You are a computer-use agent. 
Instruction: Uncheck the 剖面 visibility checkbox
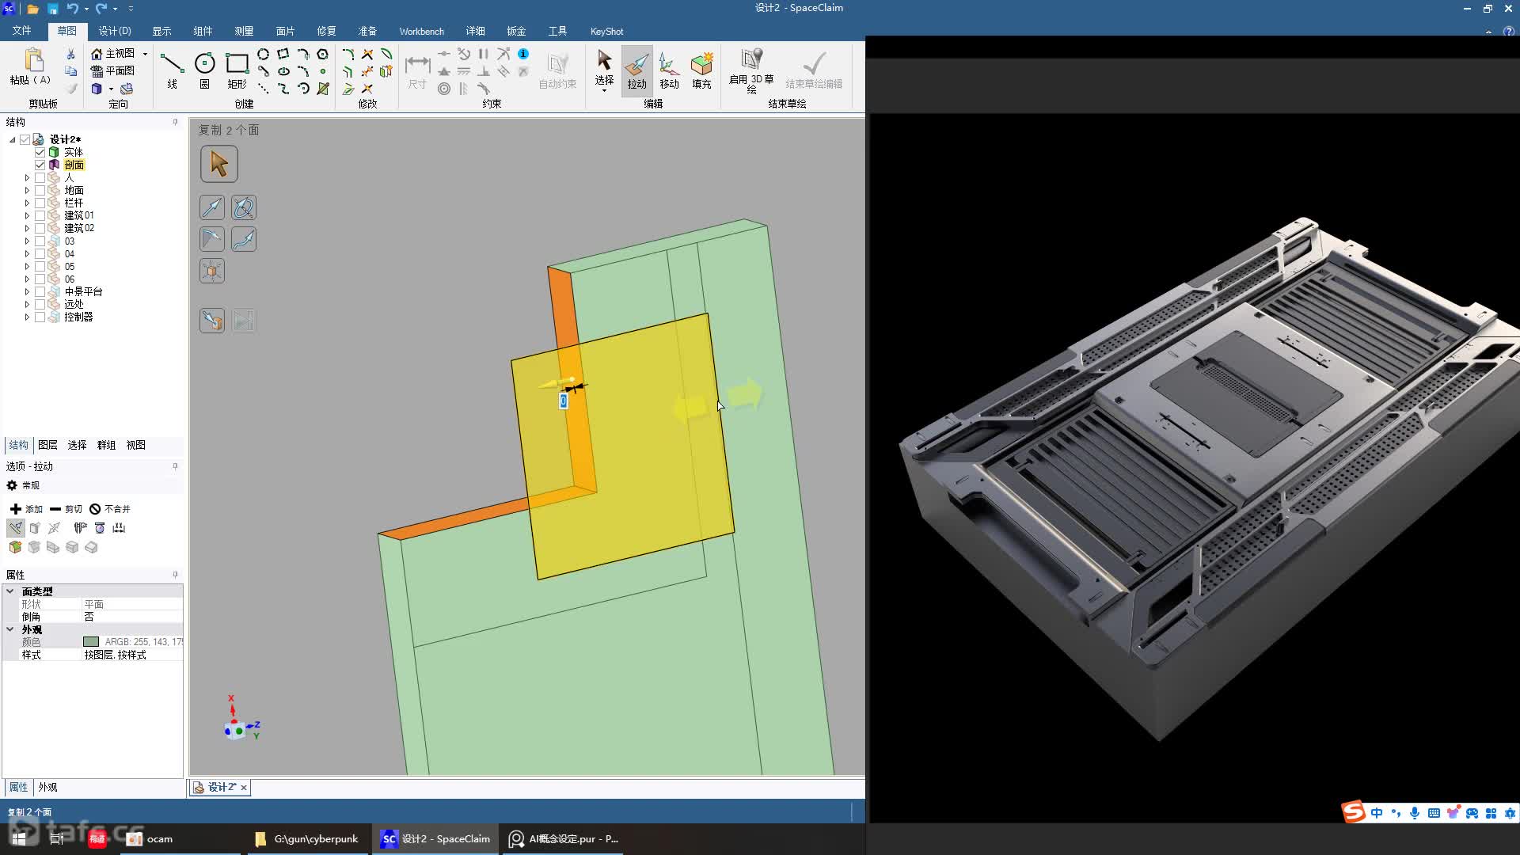coord(40,165)
